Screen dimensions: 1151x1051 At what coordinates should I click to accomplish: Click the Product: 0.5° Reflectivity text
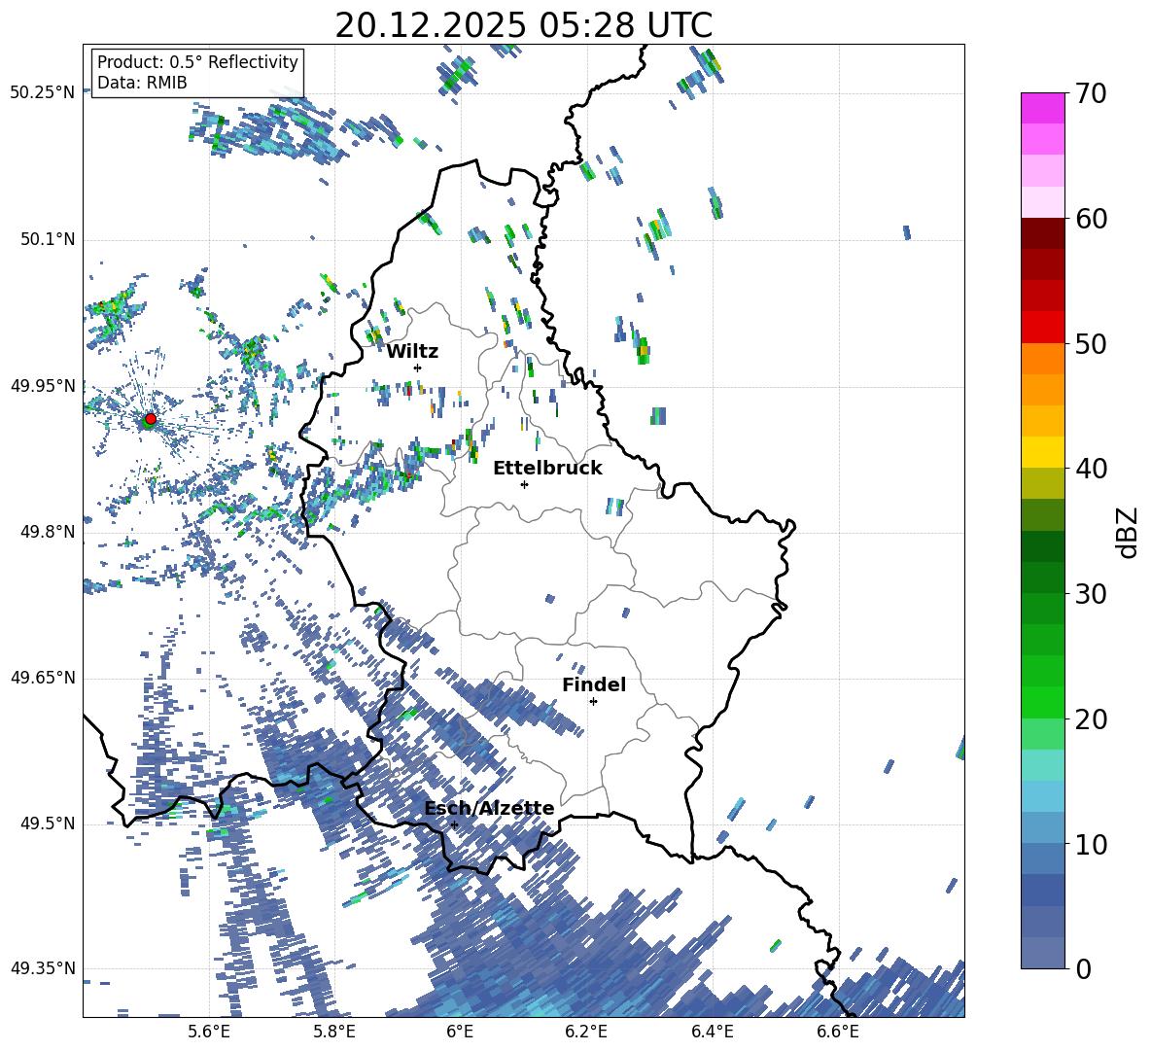(x=197, y=62)
